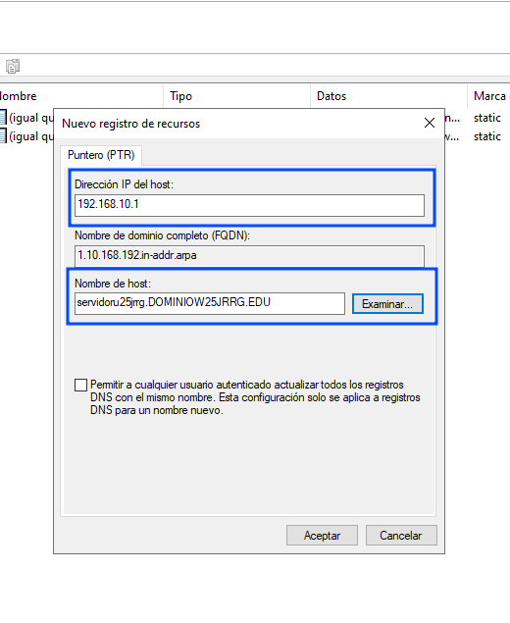Dismiss the dialog with Cancelar
Viewport: 510px width, 623px height.
(401, 536)
